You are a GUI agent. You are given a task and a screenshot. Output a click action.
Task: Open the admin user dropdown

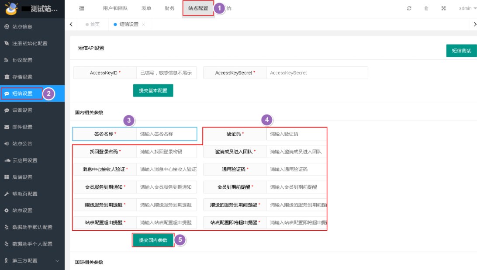click(x=467, y=8)
